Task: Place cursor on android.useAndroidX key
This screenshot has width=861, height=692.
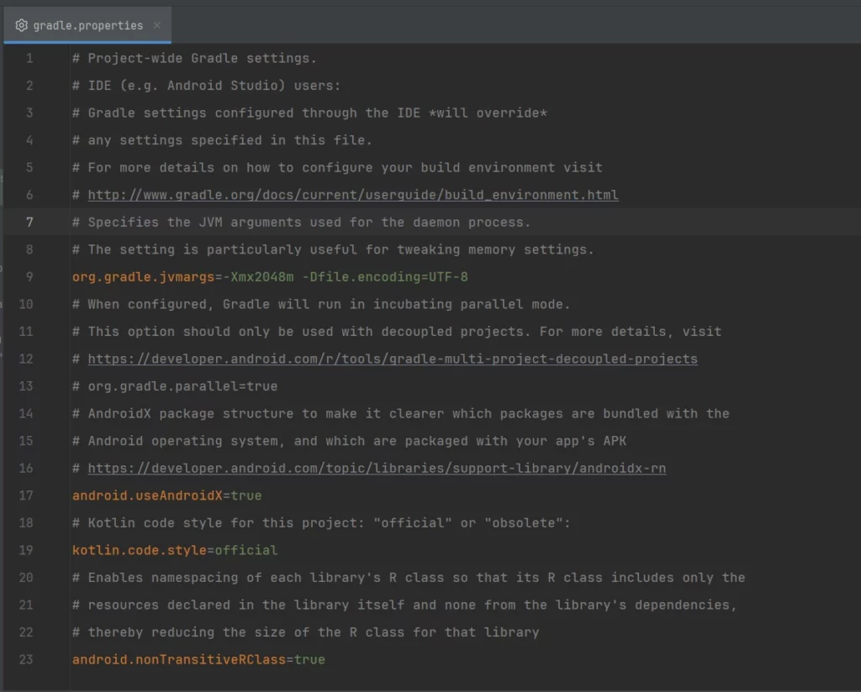Action: pyautogui.click(x=147, y=495)
